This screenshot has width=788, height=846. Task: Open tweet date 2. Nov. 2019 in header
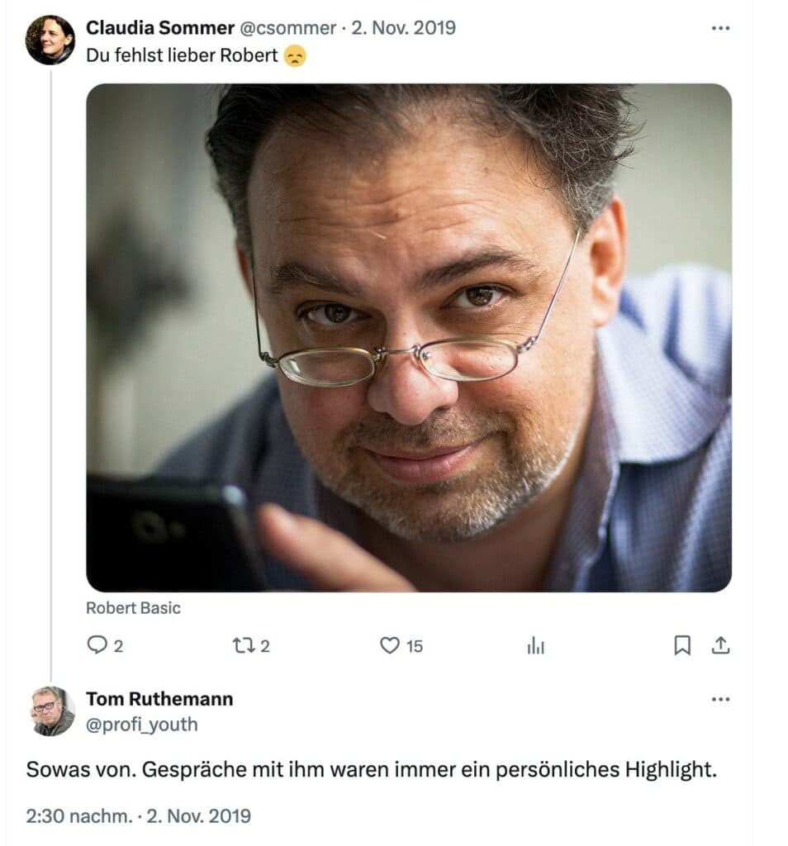[x=403, y=27]
